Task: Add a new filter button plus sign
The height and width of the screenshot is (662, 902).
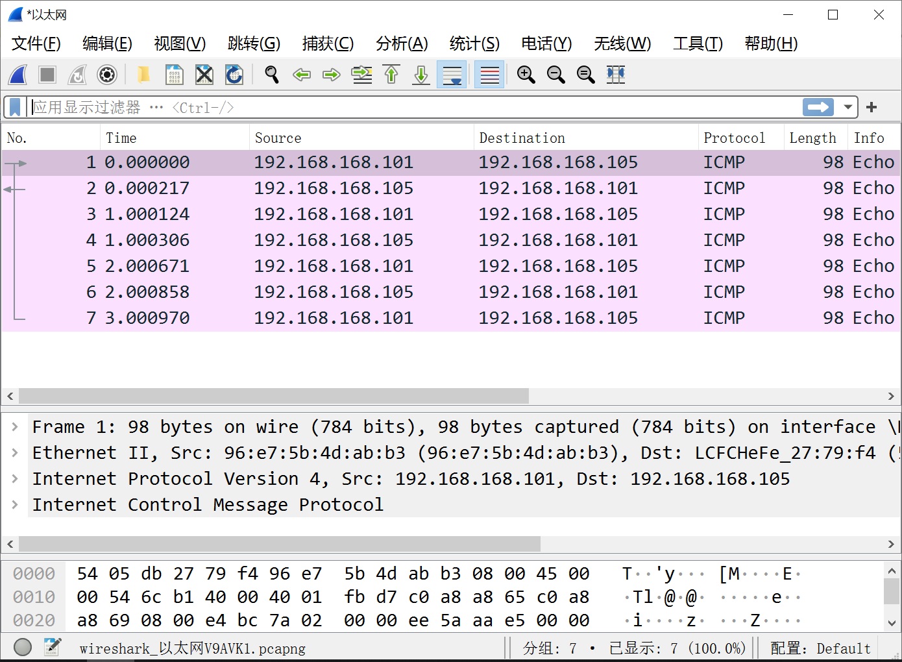Action: [872, 106]
